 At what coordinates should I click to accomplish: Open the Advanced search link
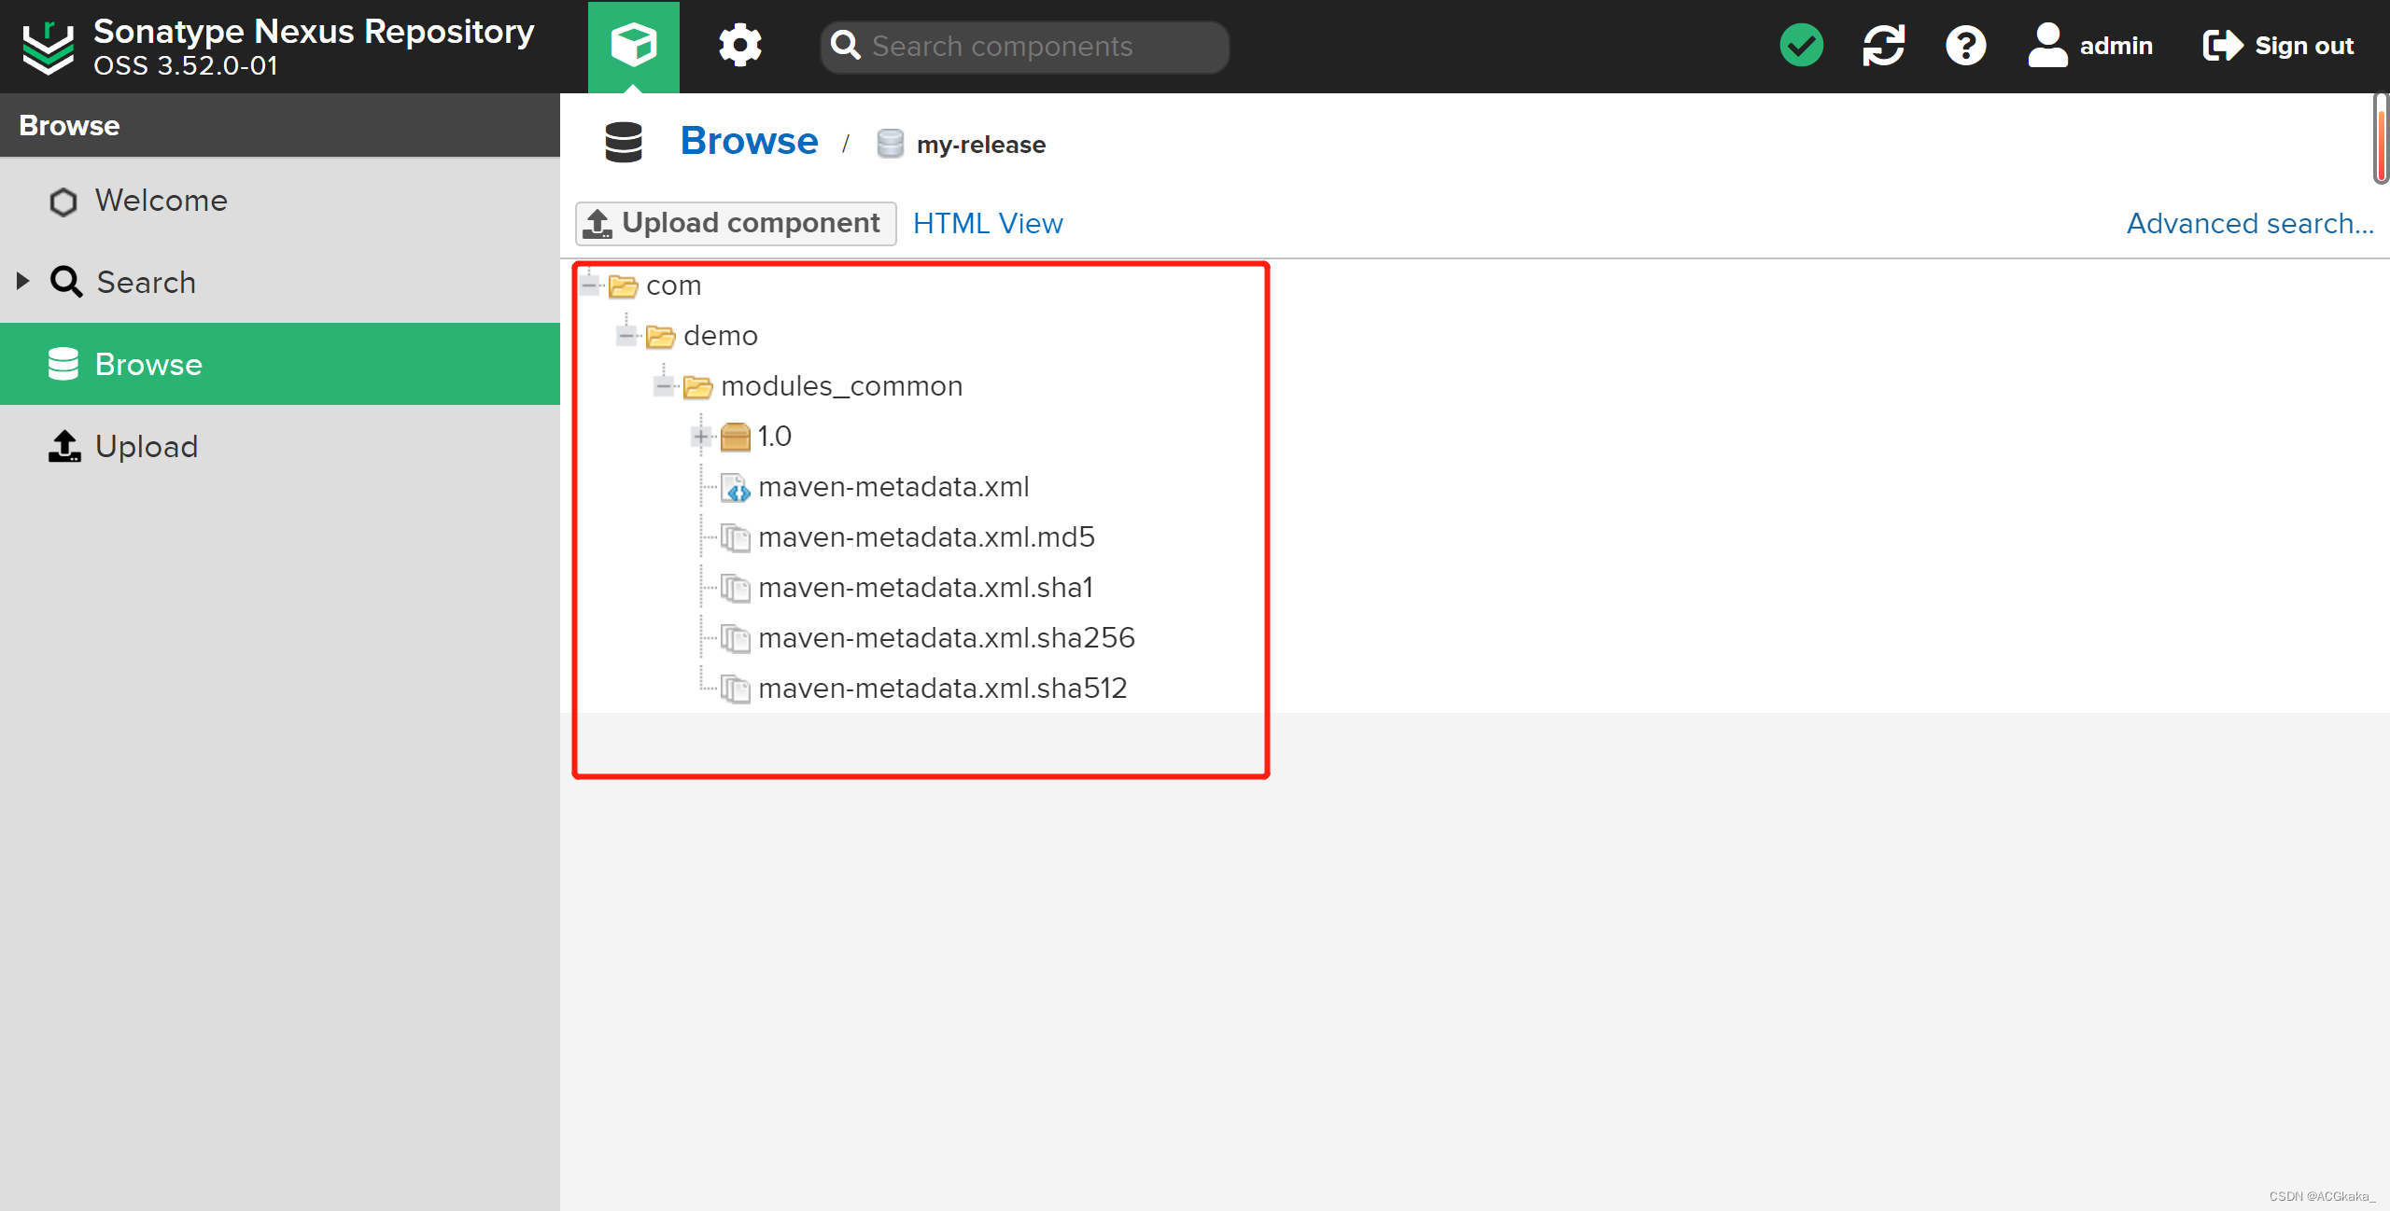(x=2249, y=223)
